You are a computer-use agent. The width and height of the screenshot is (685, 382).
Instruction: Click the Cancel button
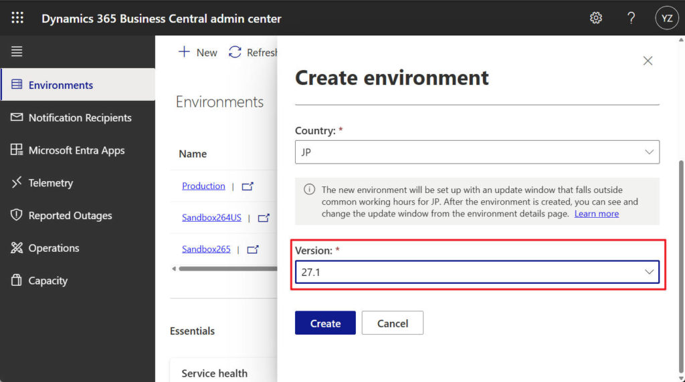coord(392,323)
